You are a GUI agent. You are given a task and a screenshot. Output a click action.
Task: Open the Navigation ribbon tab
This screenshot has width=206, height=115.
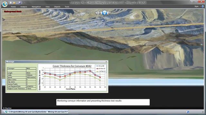coord(36,7)
